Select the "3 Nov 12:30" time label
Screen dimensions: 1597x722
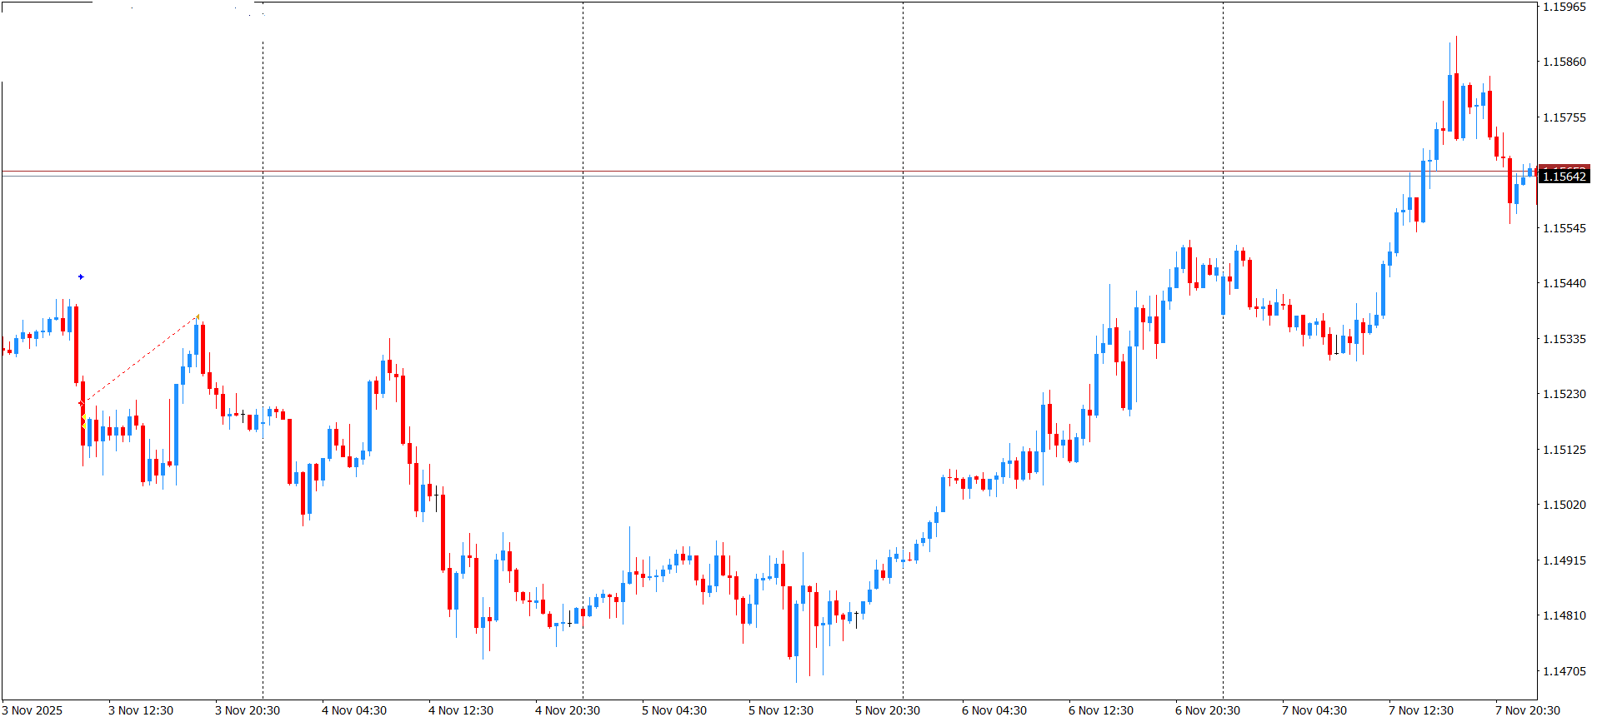click(141, 710)
